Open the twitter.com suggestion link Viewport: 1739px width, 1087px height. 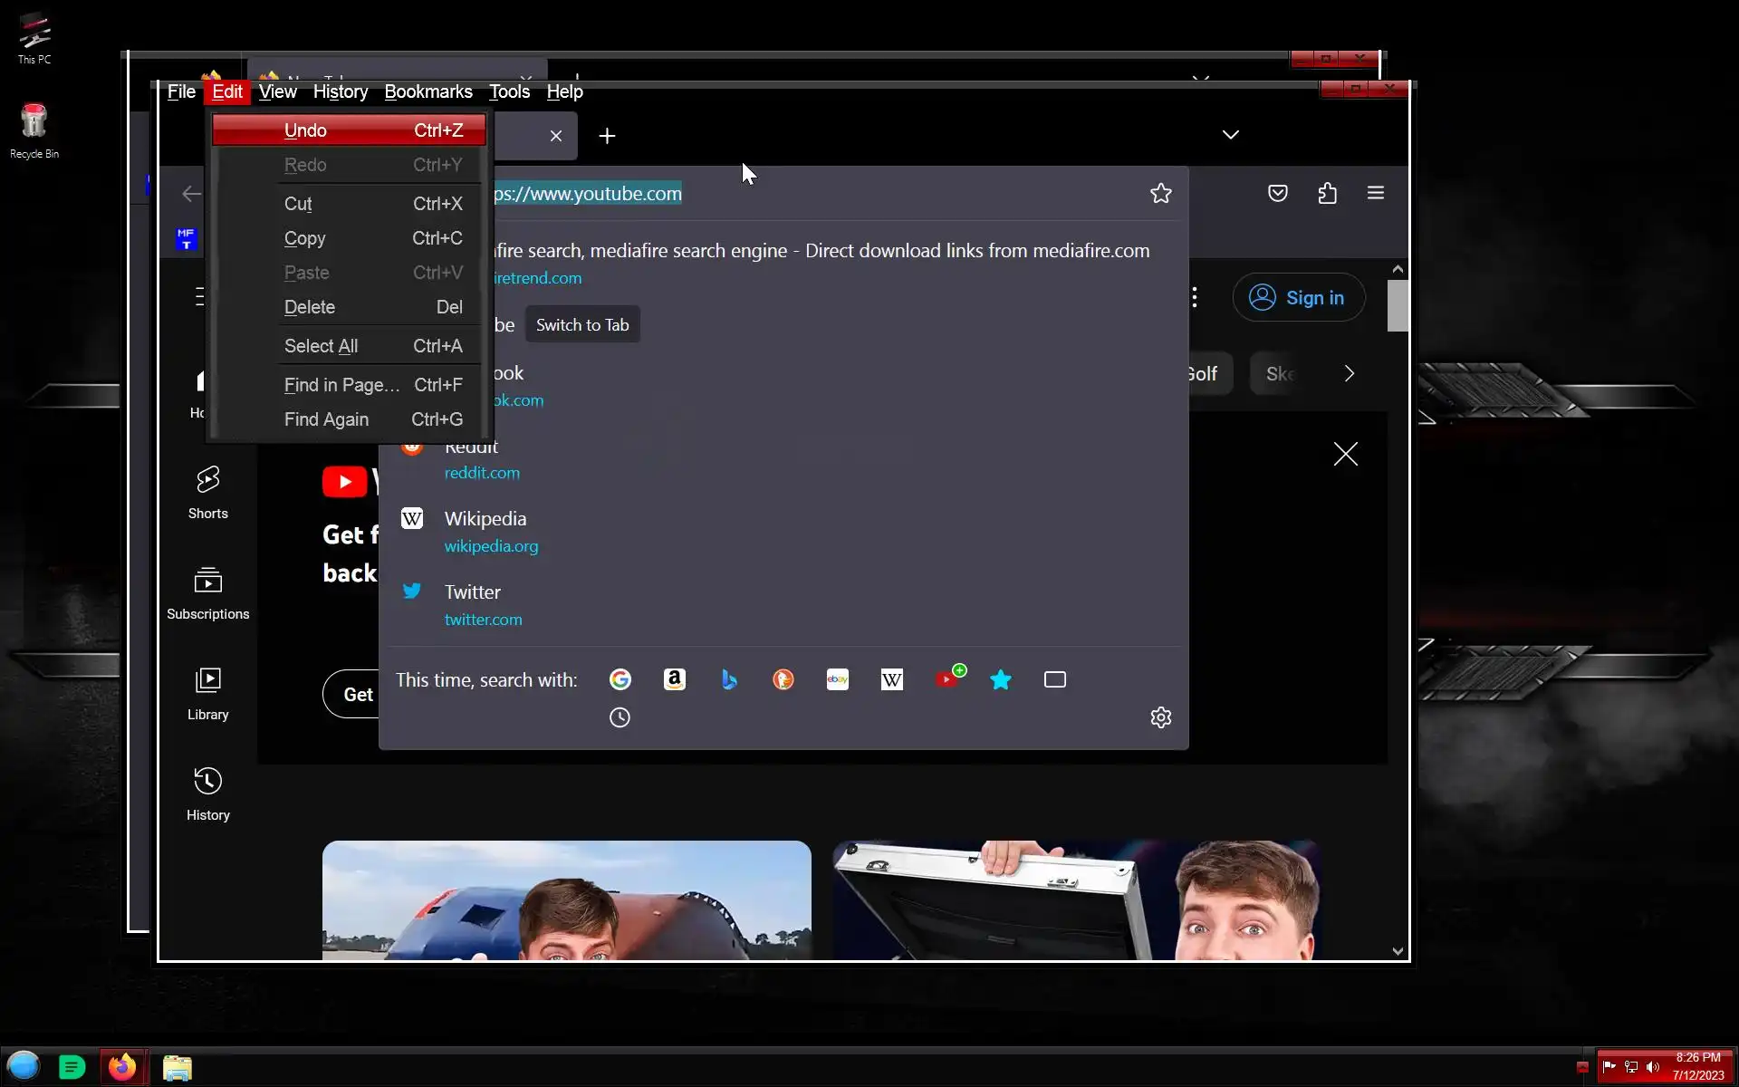483,620
